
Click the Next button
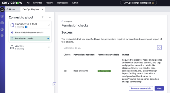(x=159, y=88)
